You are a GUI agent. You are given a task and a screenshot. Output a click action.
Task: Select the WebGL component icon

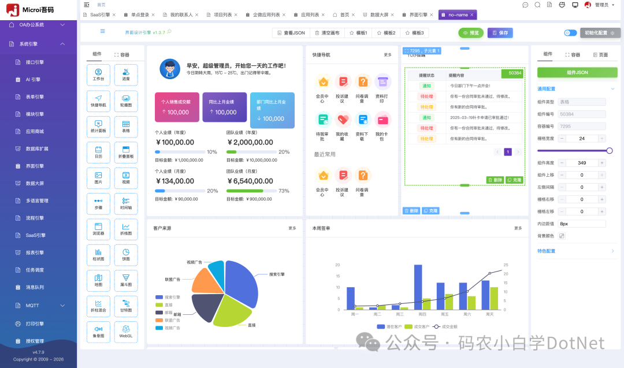tap(126, 332)
